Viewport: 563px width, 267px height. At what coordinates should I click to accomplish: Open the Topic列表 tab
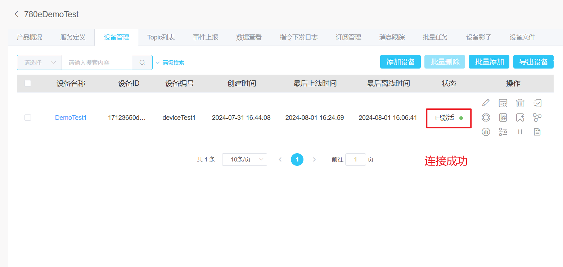[161, 37]
